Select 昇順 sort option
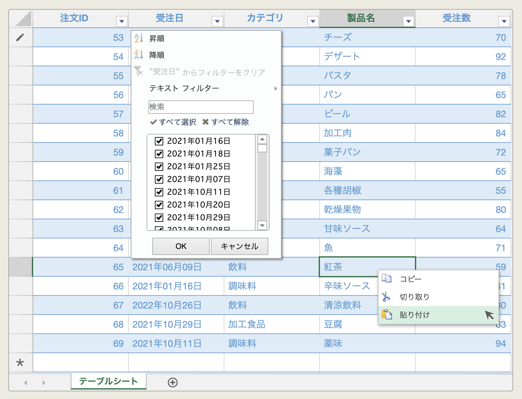 [206, 39]
